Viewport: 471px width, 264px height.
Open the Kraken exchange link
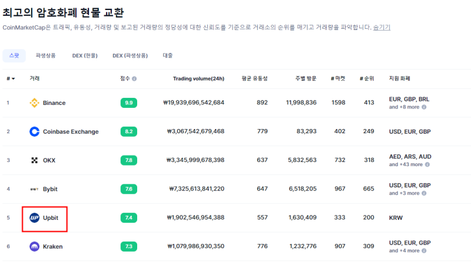click(52, 246)
